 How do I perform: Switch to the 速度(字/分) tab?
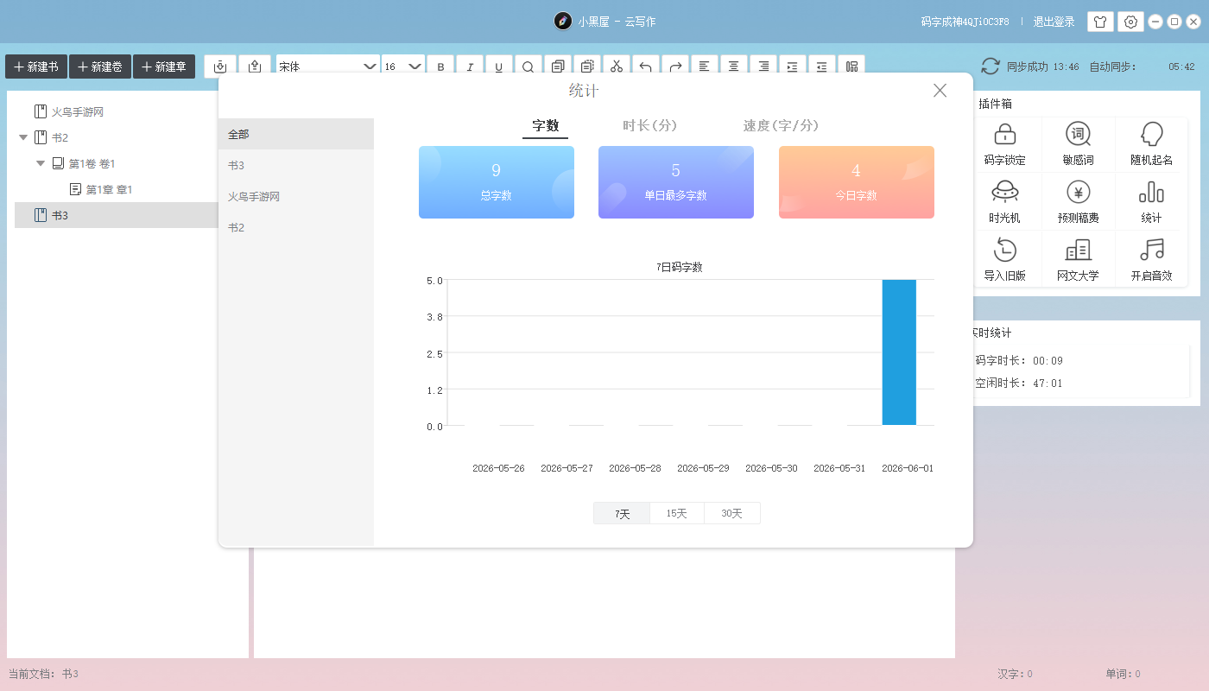click(x=781, y=126)
